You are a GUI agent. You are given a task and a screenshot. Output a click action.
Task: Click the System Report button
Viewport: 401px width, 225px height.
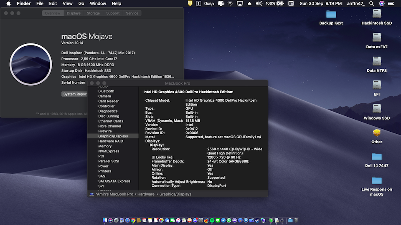click(75, 94)
